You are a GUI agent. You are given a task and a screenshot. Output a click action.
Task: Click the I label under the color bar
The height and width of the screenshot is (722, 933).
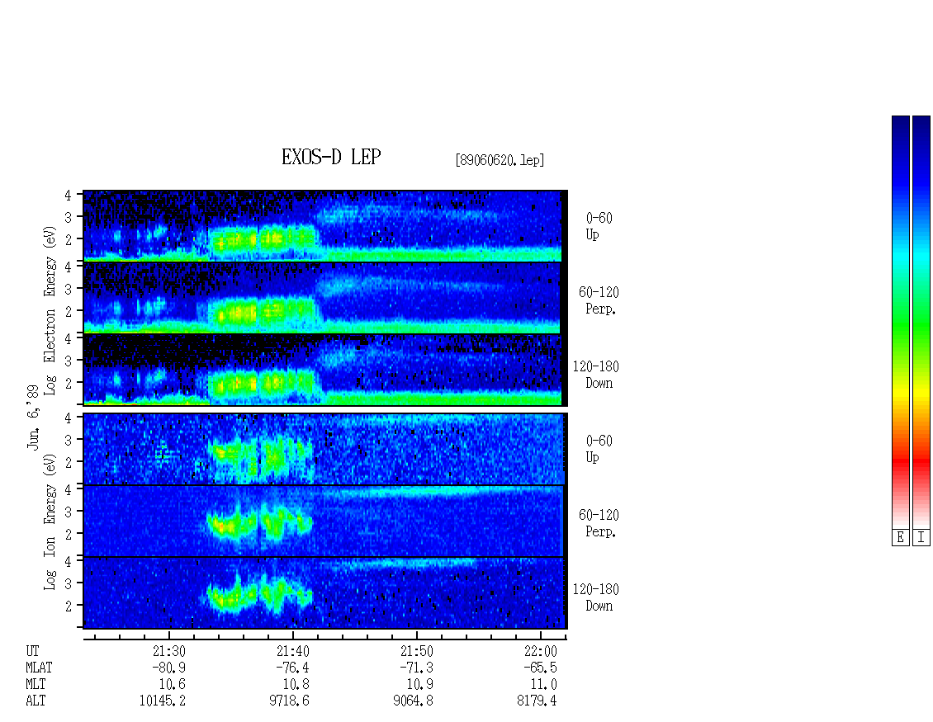point(921,537)
